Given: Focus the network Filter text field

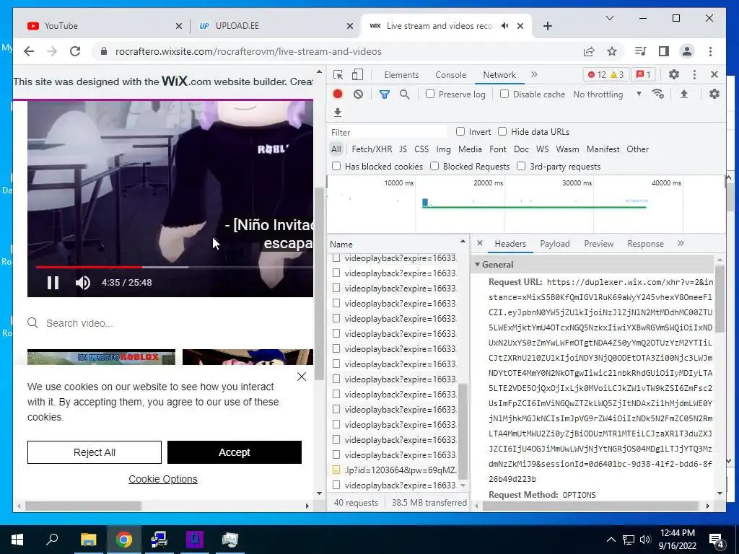Looking at the screenshot, I should point(388,132).
